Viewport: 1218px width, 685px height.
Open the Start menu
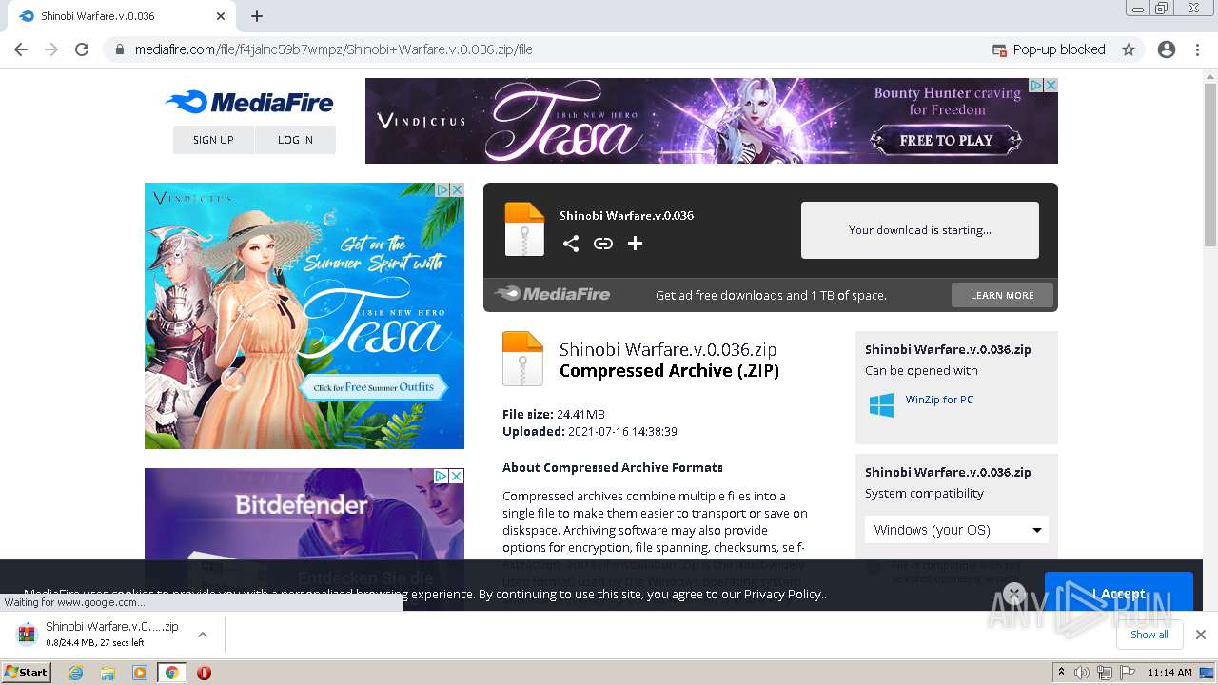point(27,673)
